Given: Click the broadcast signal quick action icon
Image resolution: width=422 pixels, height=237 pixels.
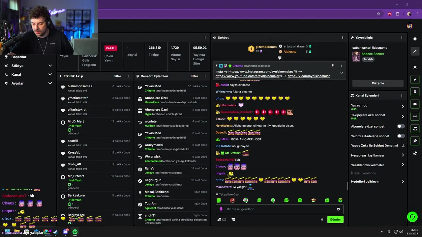Looking at the screenshot, I should click(x=415, y=116).
